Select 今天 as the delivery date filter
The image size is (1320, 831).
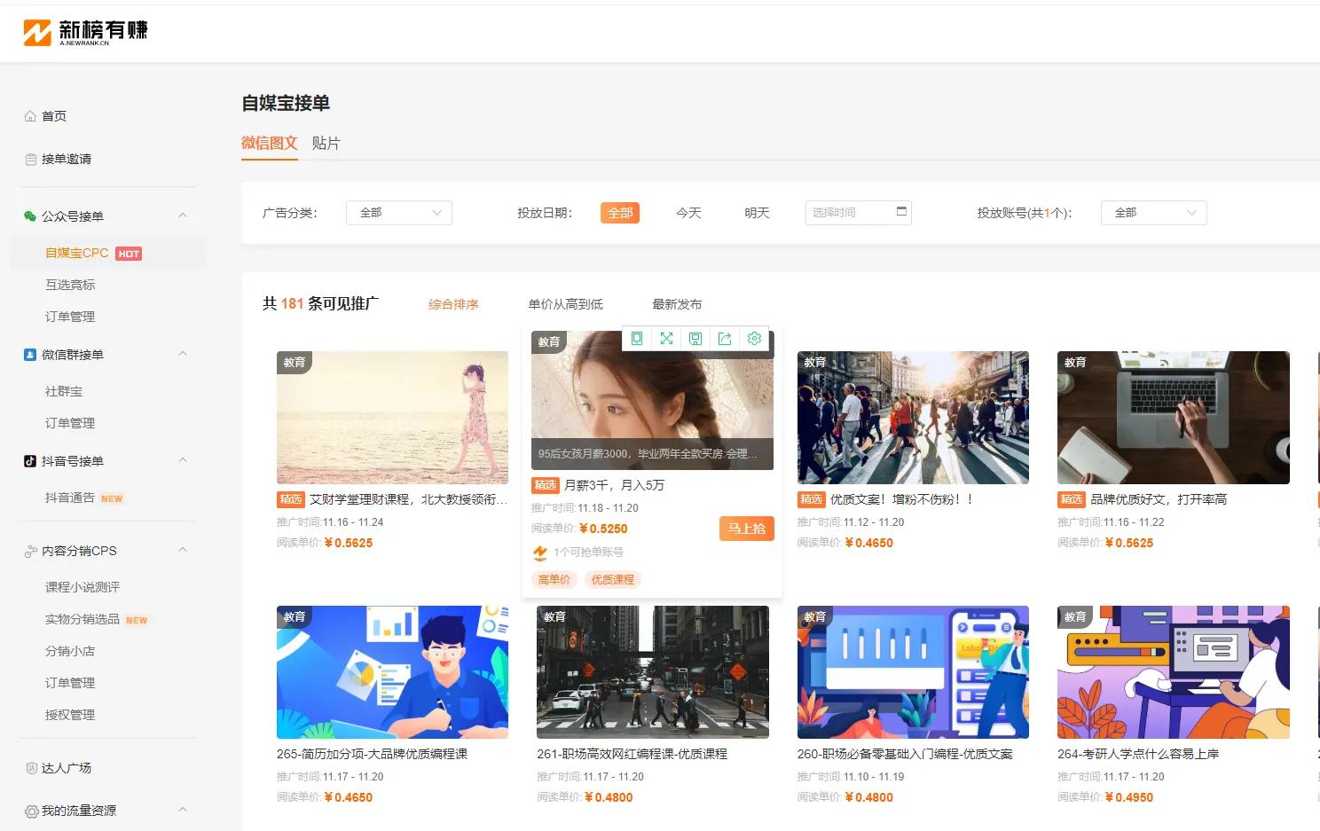(688, 212)
